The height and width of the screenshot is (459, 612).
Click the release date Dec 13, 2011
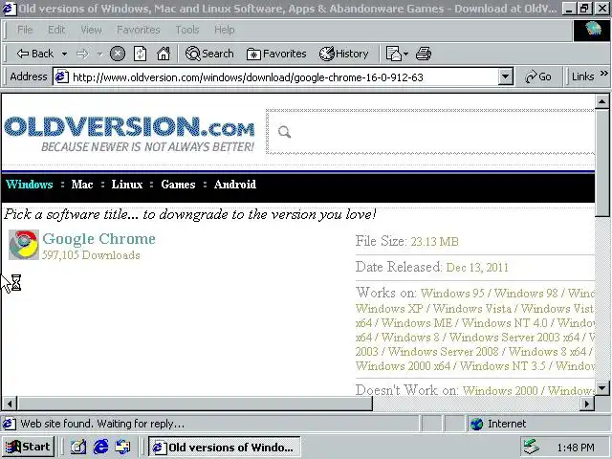(x=477, y=268)
